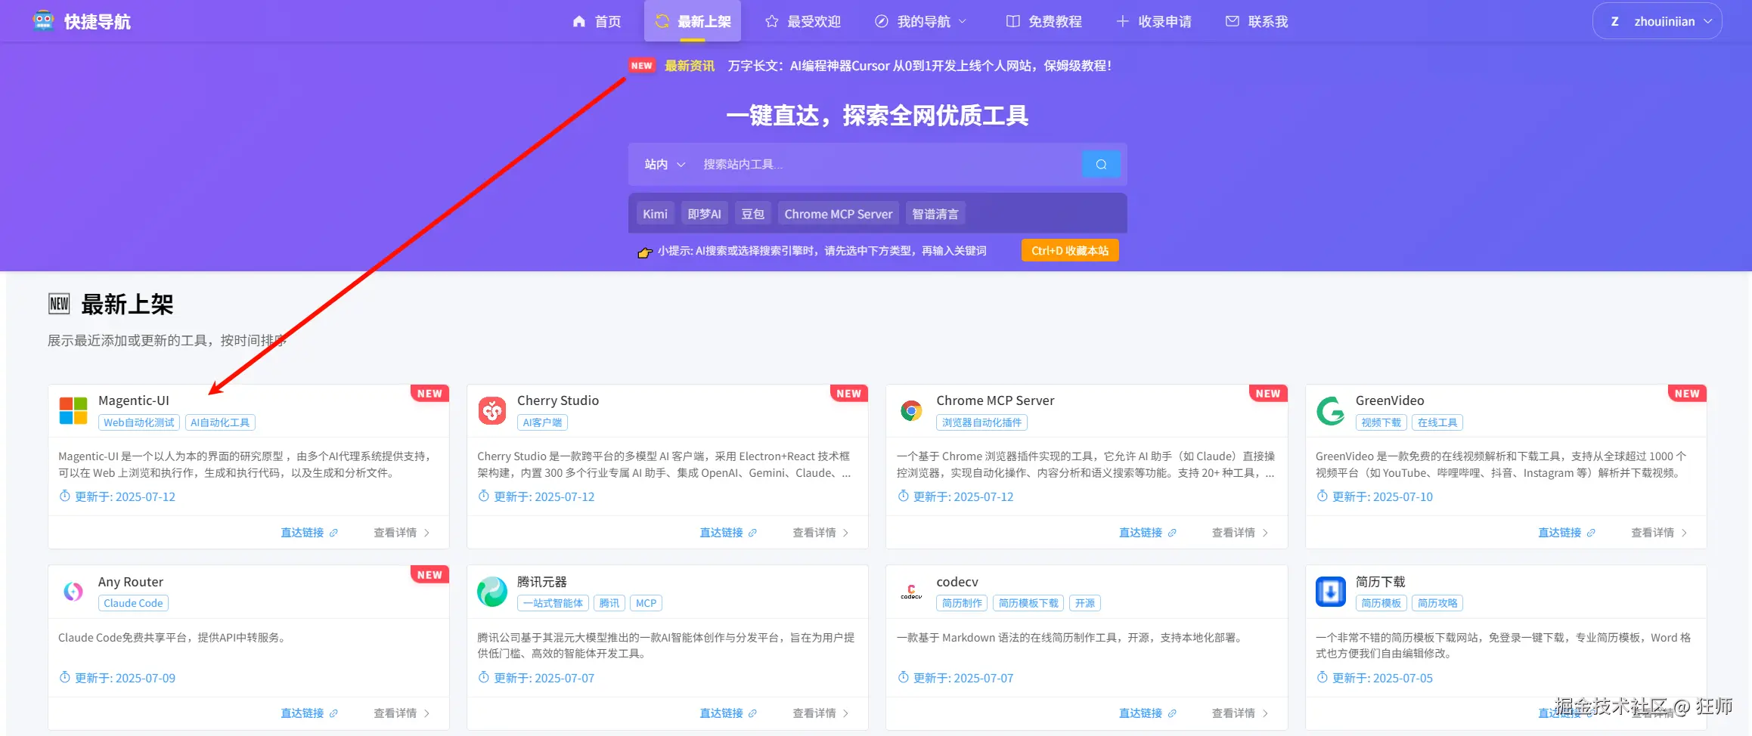Viewport: 1752px width, 736px height.
Task: Open GreenVideo details chevron
Action: (x=1685, y=533)
